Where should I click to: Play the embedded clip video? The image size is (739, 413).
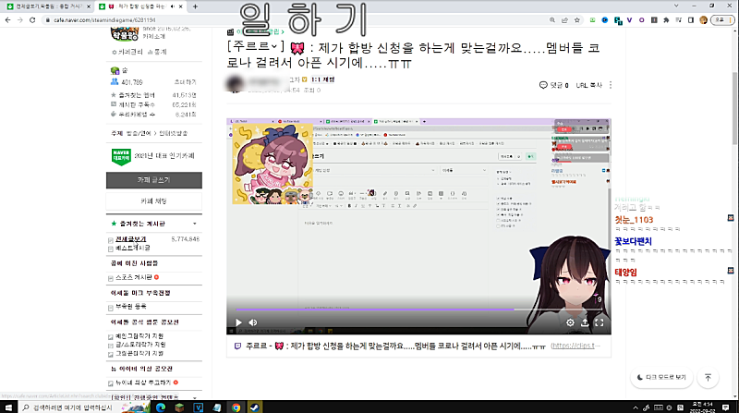pos(238,322)
